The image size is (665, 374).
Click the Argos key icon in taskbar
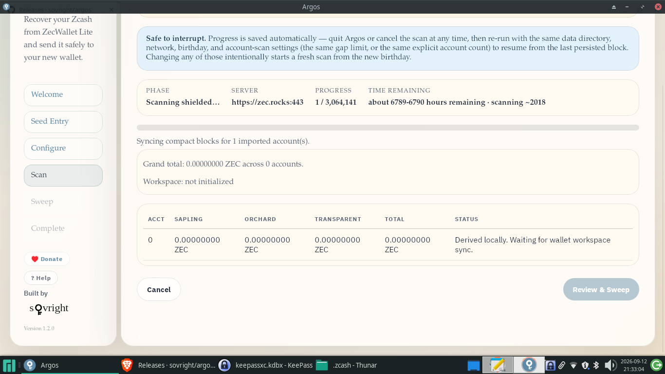coord(30,365)
